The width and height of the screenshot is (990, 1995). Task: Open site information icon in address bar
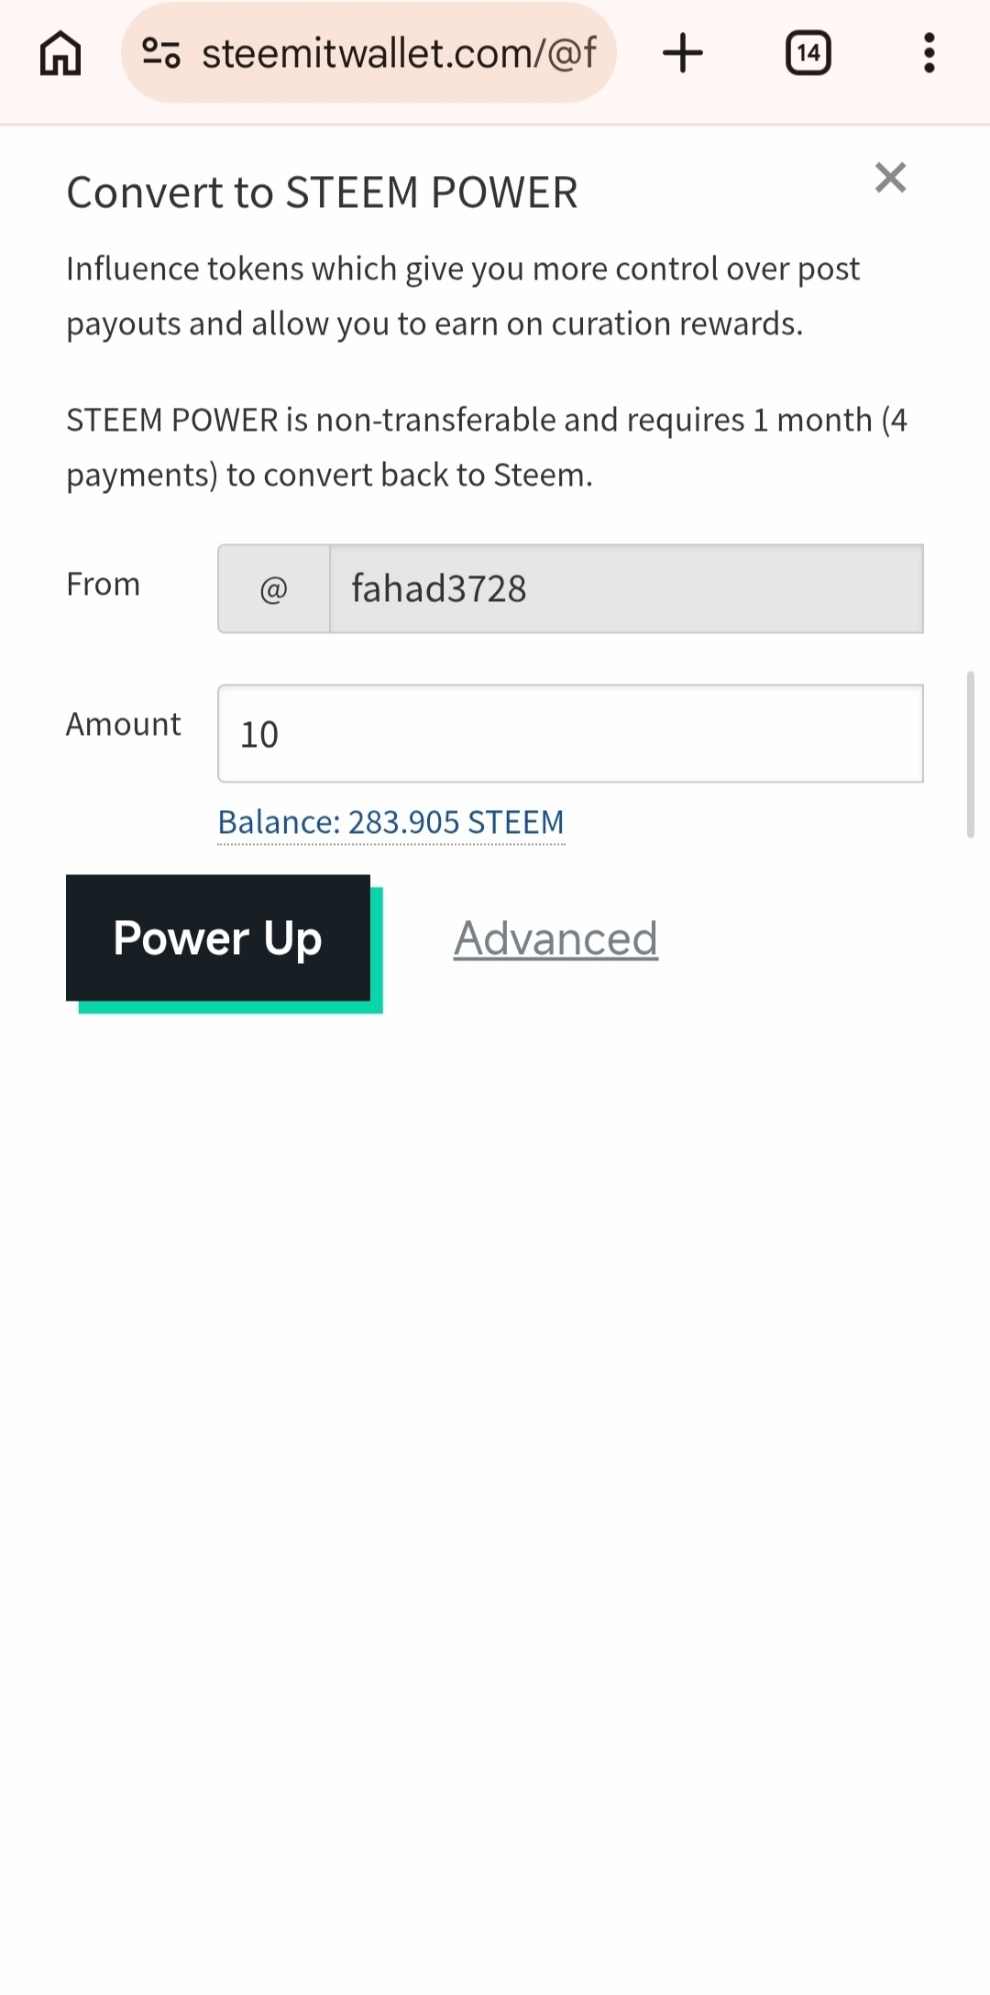pos(161,53)
